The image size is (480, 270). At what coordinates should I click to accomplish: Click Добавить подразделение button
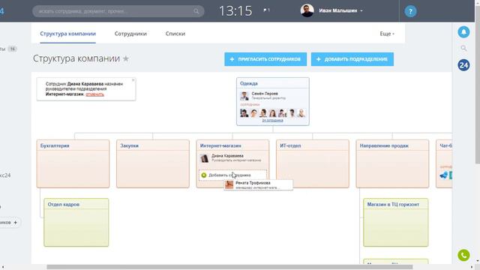click(352, 59)
